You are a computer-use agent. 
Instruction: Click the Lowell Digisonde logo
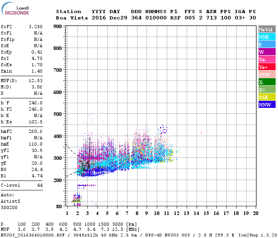[x=15, y=8]
